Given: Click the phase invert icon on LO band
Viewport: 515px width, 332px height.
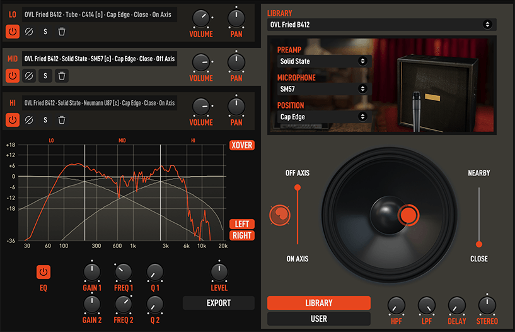Looking at the screenshot, I should [x=29, y=31].
